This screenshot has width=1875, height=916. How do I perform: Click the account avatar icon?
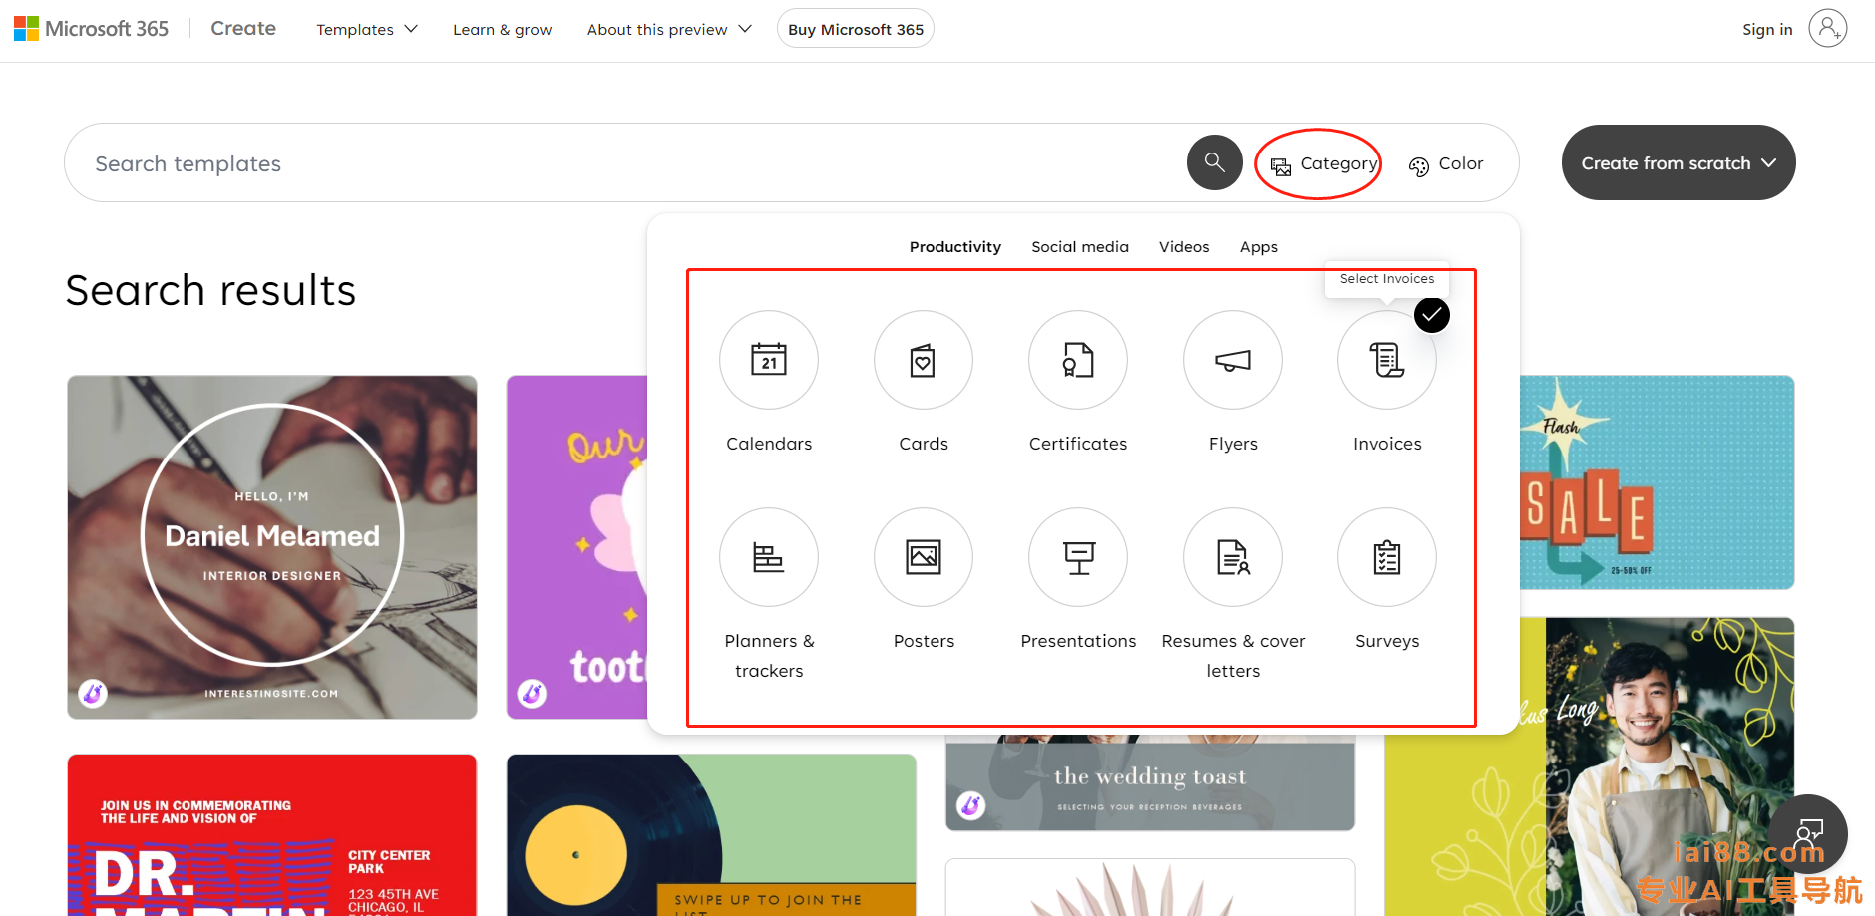pos(1828,28)
